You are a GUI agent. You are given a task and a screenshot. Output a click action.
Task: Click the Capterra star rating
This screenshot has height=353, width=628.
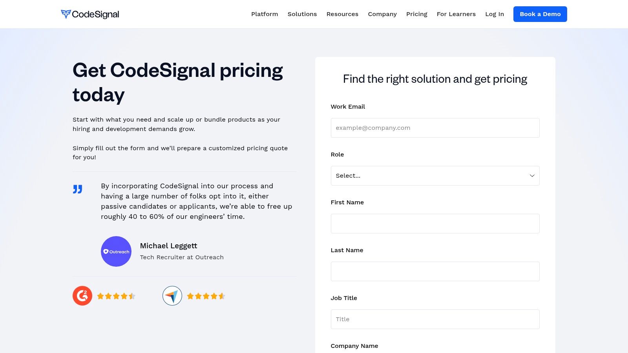pos(206,296)
